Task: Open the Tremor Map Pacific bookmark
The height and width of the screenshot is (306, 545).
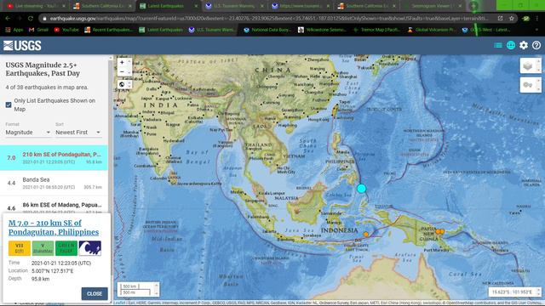Action: (x=376, y=30)
